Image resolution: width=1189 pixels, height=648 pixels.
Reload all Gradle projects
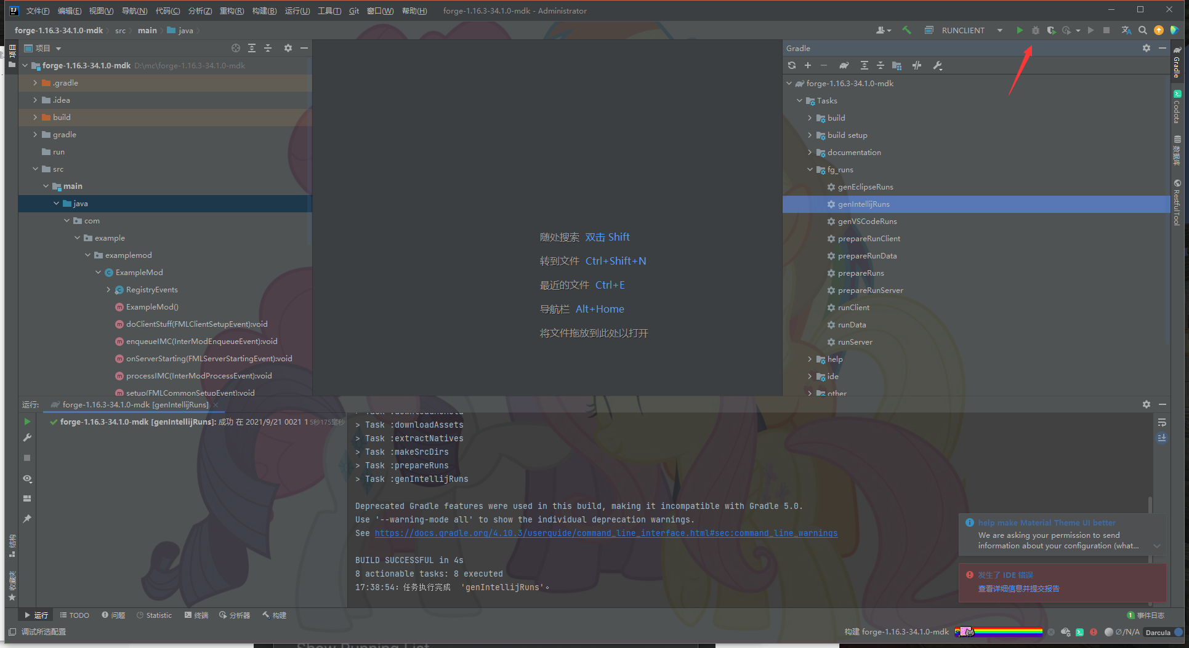click(792, 65)
